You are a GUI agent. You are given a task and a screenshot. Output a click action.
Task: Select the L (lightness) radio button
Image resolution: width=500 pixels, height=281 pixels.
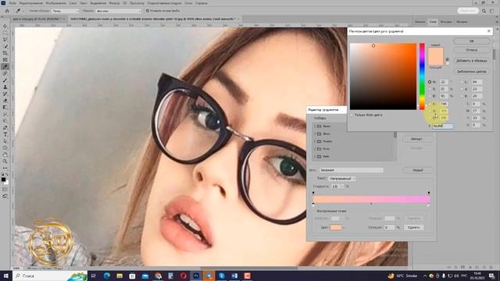462,82
